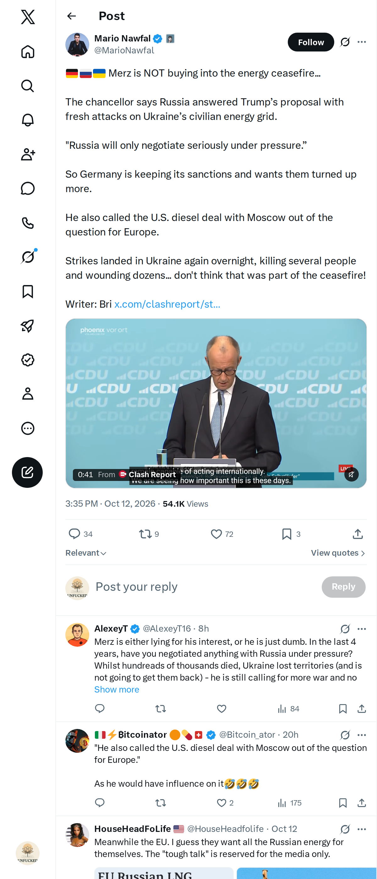The image size is (377, 879).
Task: Expand the Relevant sort dropdown
Action: 86,553
